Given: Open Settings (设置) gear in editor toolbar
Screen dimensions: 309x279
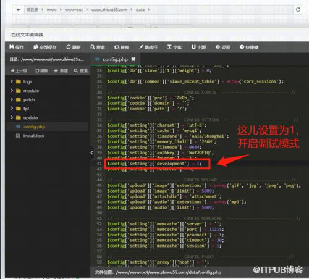Looking at the screenshot, I should (x=222, y=48).
